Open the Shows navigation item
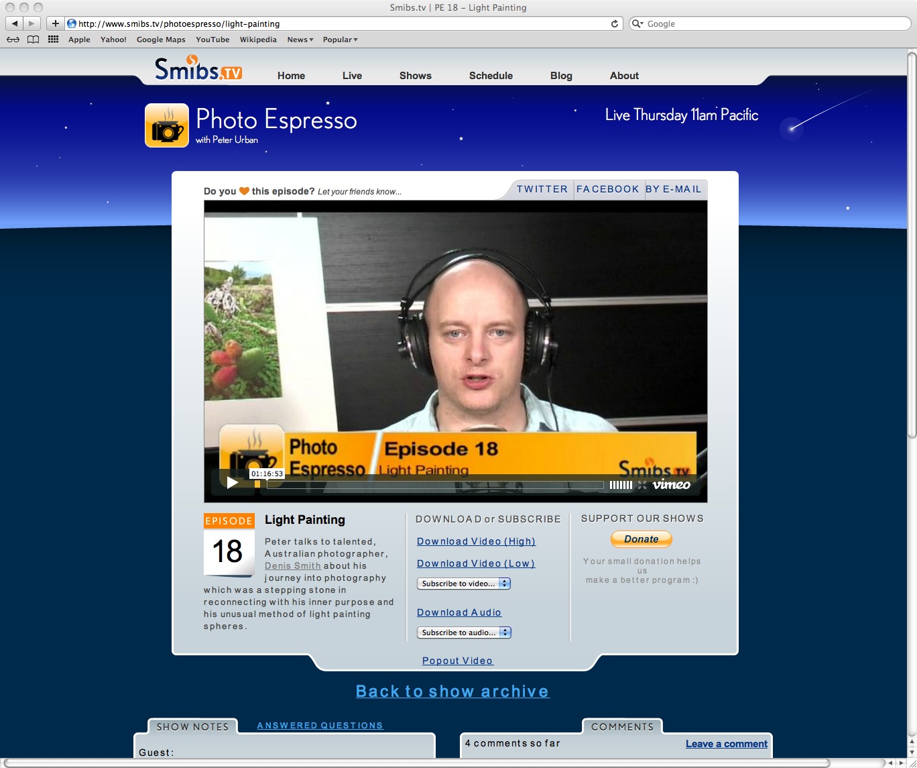The image size is (917, 768). tap(416, 76)
